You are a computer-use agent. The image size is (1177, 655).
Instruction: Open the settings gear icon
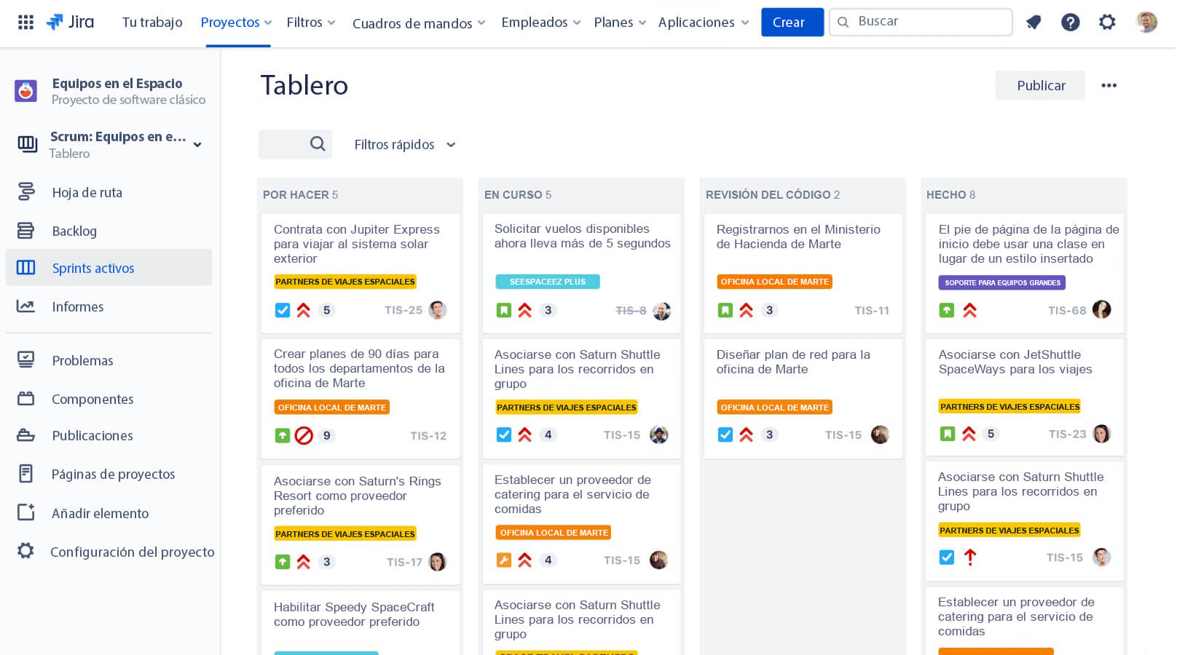point(1107,23)
